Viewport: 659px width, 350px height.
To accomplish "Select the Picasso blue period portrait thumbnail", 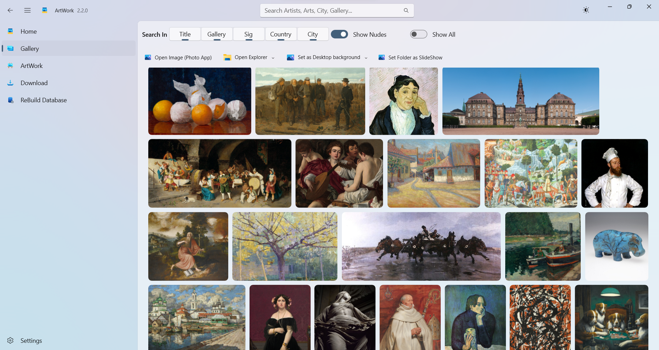I will pos(475,317).
